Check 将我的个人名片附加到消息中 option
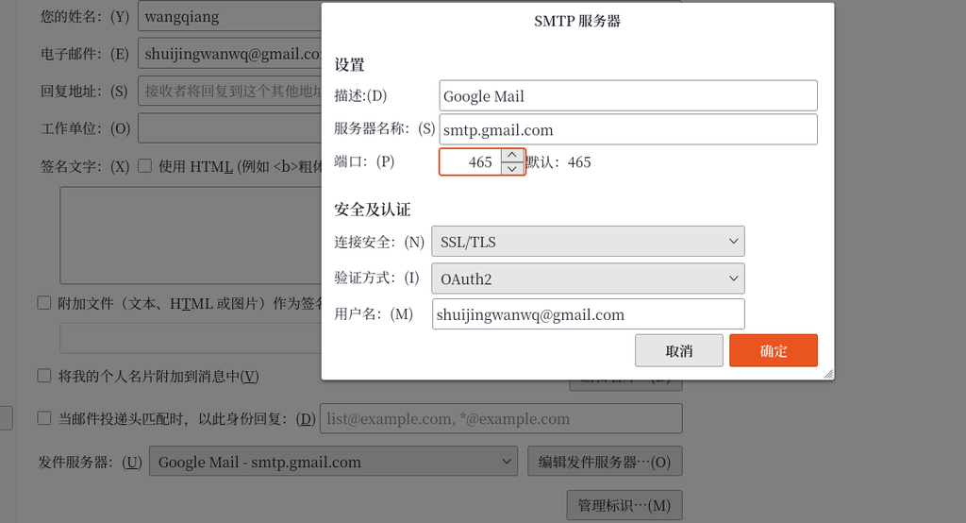The width and height of the screenshot is (966, 523). [43, 376]
